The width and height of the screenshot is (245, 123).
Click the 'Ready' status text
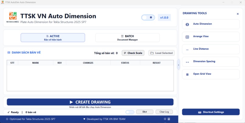[x=15, y=112]
